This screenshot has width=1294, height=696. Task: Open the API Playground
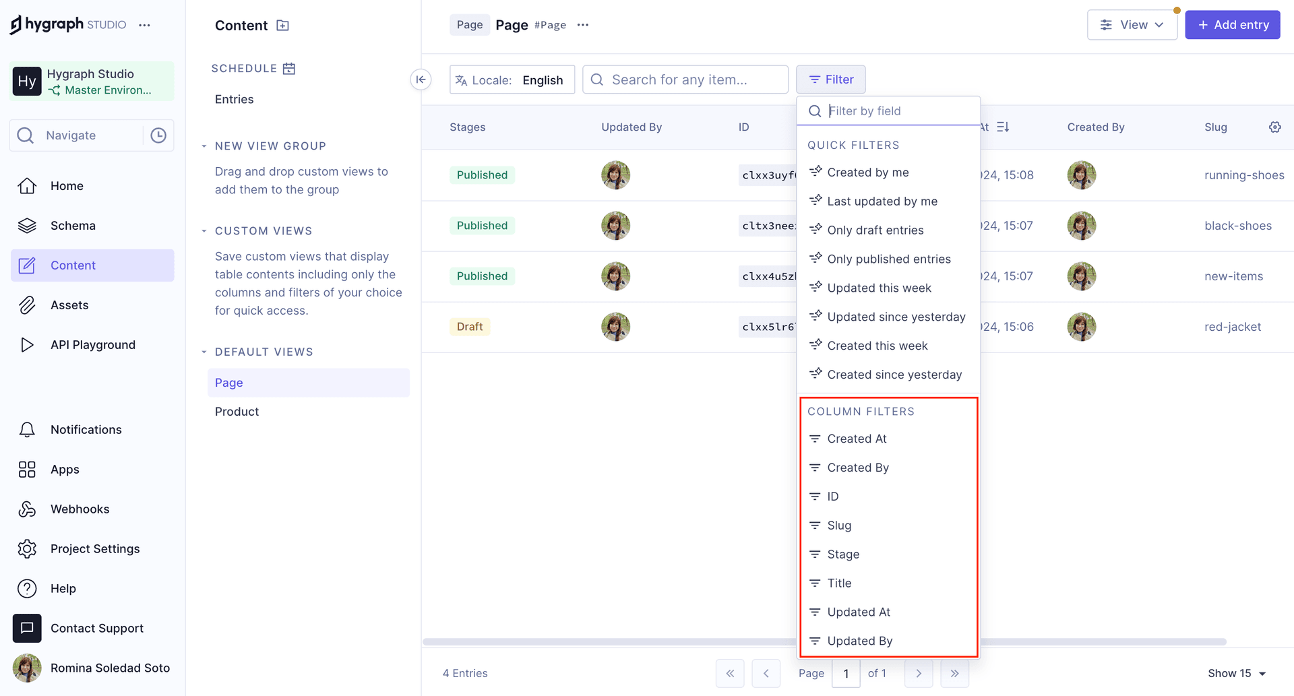(x=92, y=345)
